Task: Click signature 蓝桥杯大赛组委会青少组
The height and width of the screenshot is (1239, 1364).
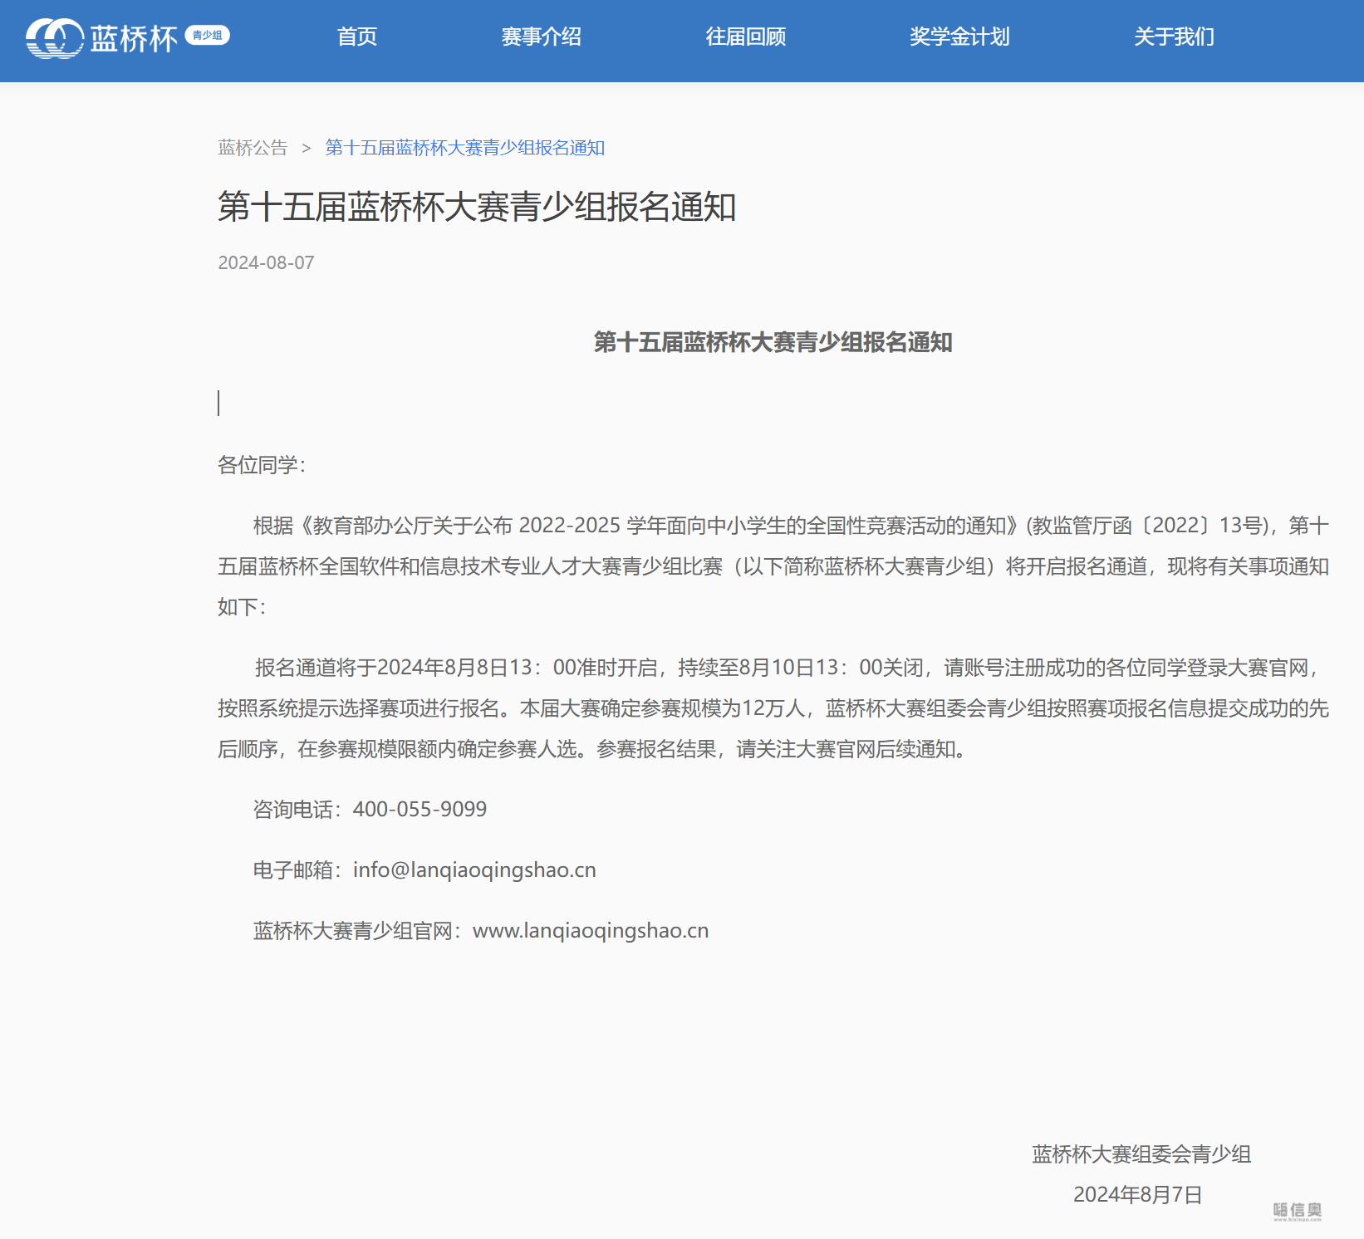Action: (1141, 1154)
